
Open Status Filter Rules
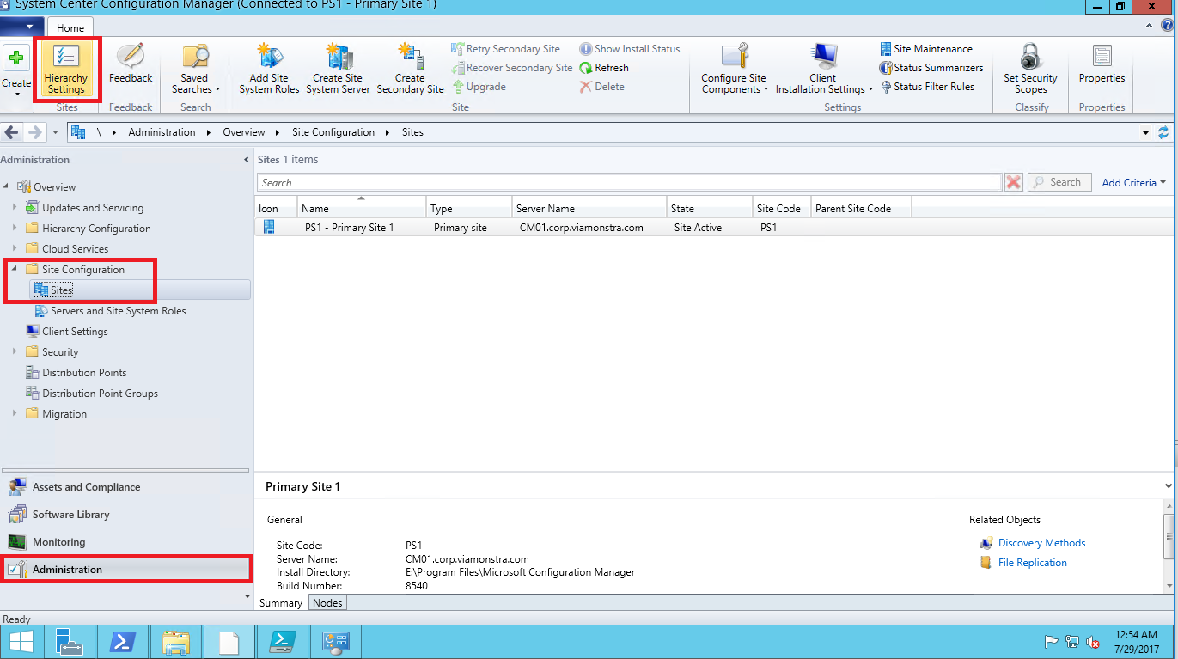pyautogui.click(x=927, y=87)
